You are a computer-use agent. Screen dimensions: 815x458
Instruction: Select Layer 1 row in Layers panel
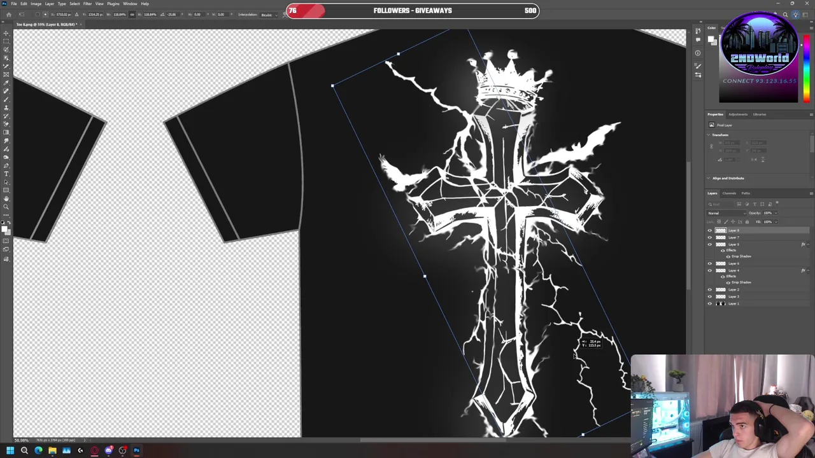[x=758, y=303]
